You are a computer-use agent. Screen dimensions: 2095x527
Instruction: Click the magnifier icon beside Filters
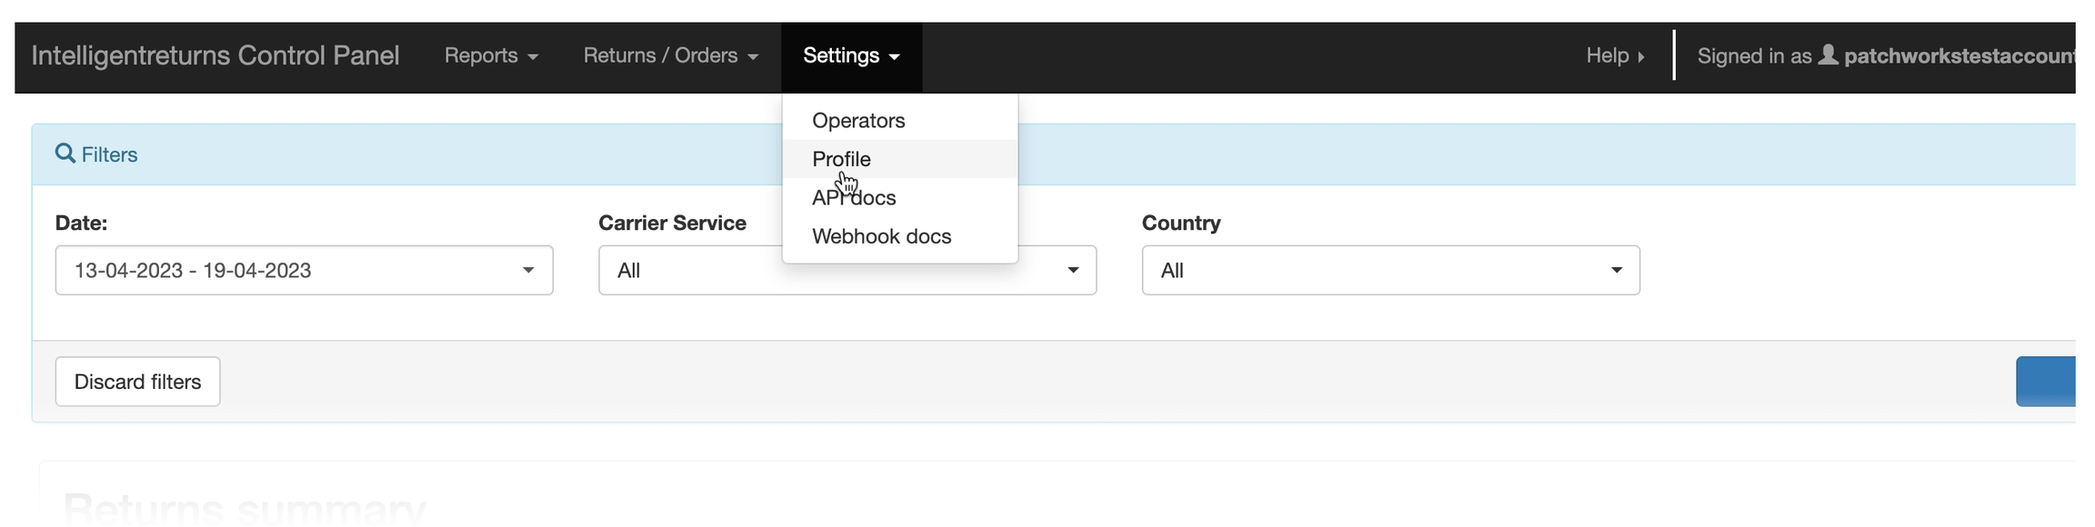(65, 154)
